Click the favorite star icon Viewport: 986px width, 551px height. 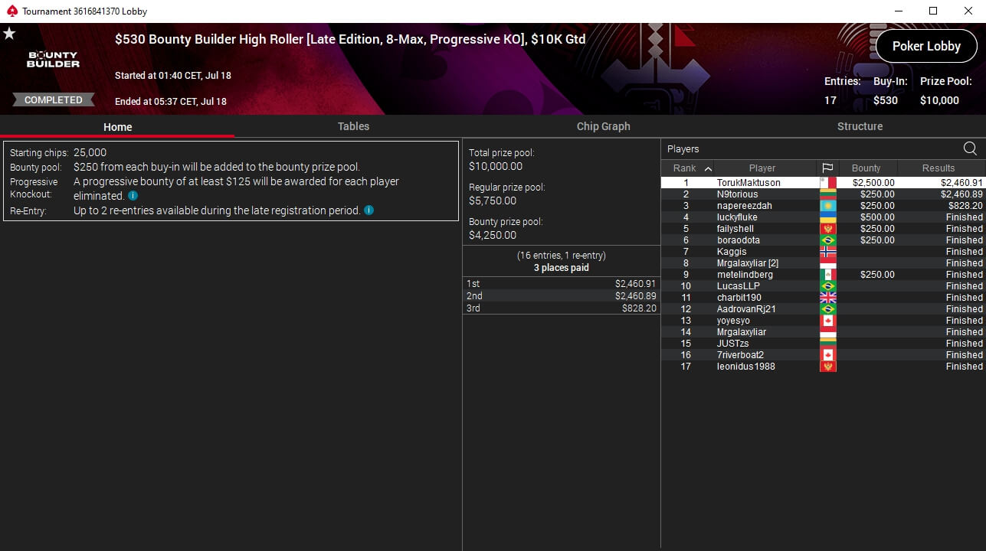(x=9, y=34)
